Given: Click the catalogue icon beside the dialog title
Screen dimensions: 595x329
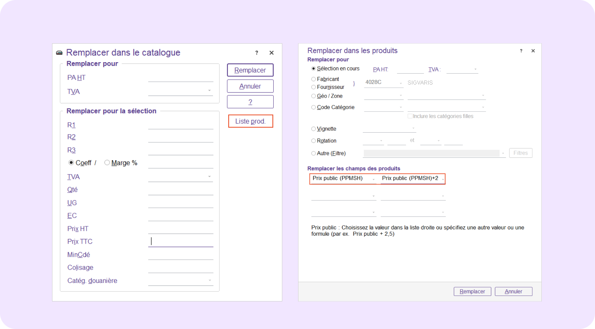Looking at the screenshot, I should pos(60,53).
